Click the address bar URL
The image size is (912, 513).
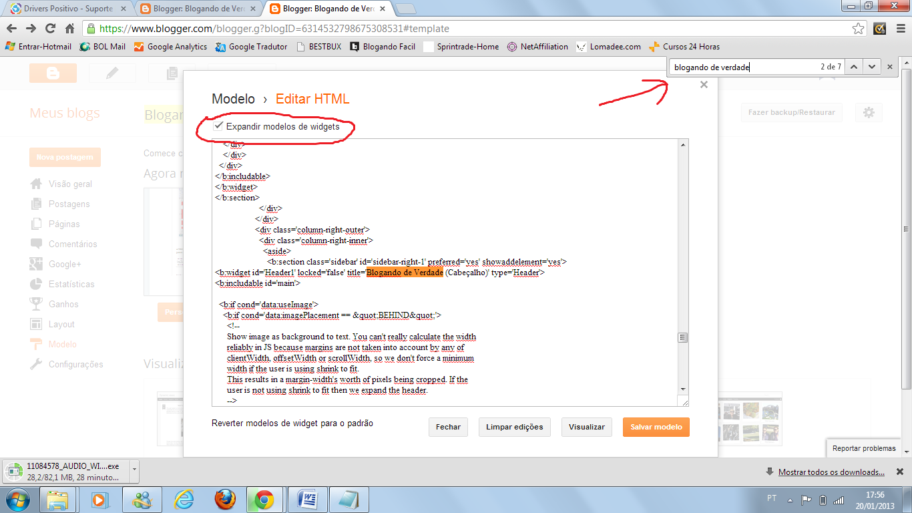coord(274,29)
